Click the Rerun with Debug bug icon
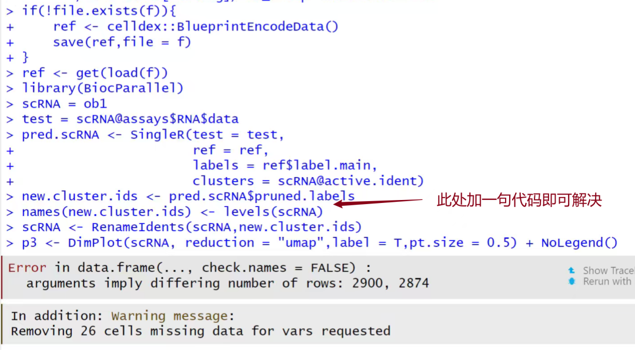635x350 pixels. 571,282
